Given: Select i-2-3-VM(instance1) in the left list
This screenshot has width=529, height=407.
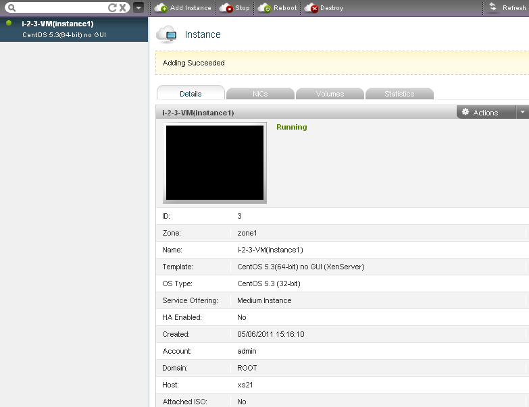Looking at the screenshot, I should coord(74,29).
